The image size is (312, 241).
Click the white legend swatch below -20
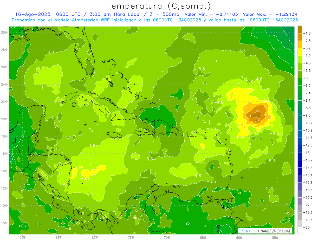[300, 231]
